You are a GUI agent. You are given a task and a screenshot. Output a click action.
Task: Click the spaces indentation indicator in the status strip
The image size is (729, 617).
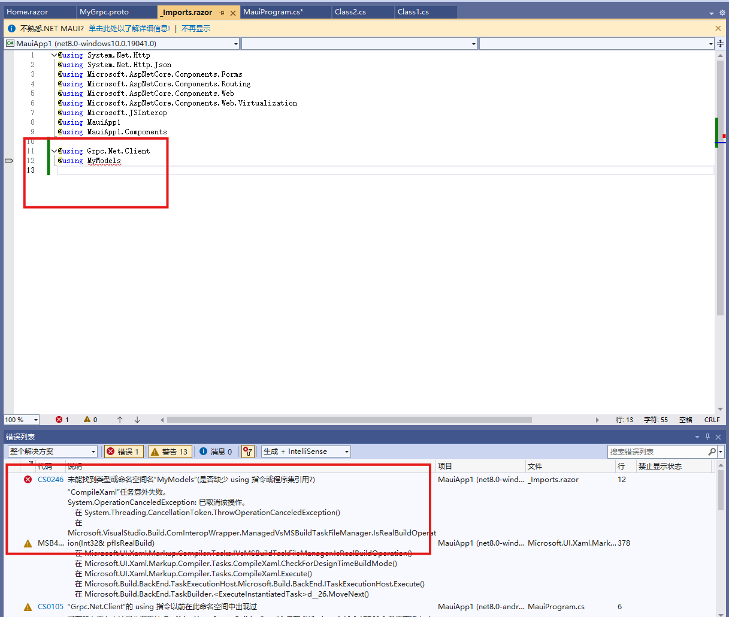pyautogui.click(x=686, y=420)
